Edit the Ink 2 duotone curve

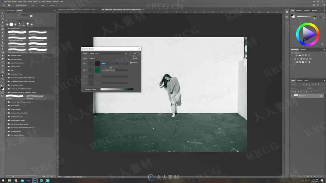tap(91, 70)
